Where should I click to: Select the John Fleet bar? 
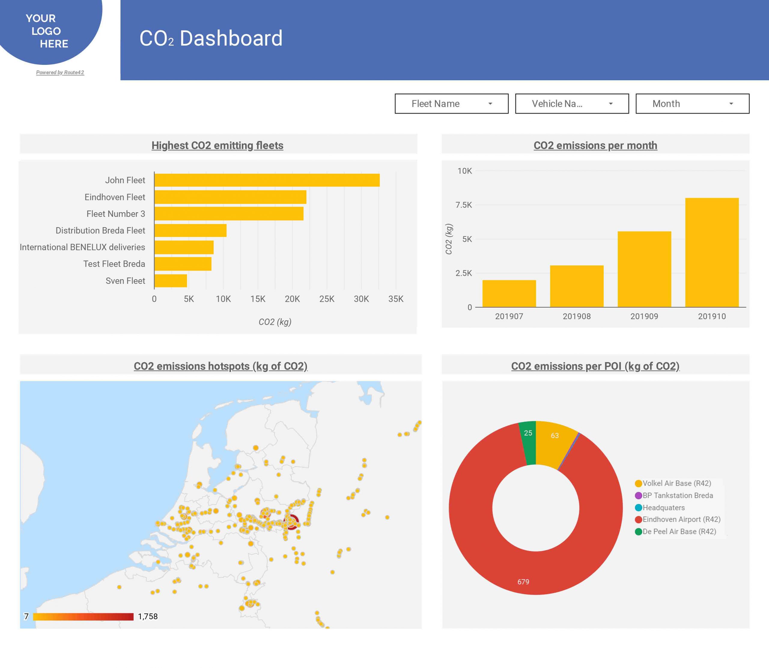point(267,180)
